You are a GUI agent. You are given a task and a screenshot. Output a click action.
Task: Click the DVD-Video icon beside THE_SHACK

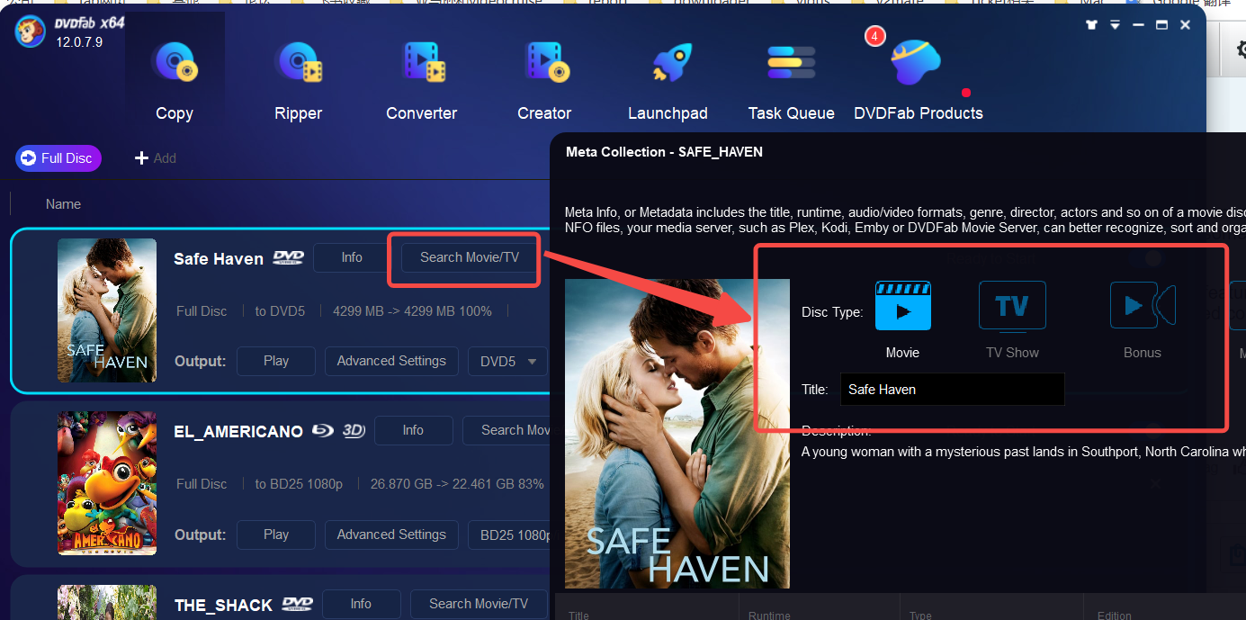point(297,604)
